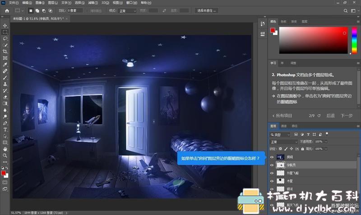Select the History Brush tool
Screen dimensions: 361x215
coord(5,90)
